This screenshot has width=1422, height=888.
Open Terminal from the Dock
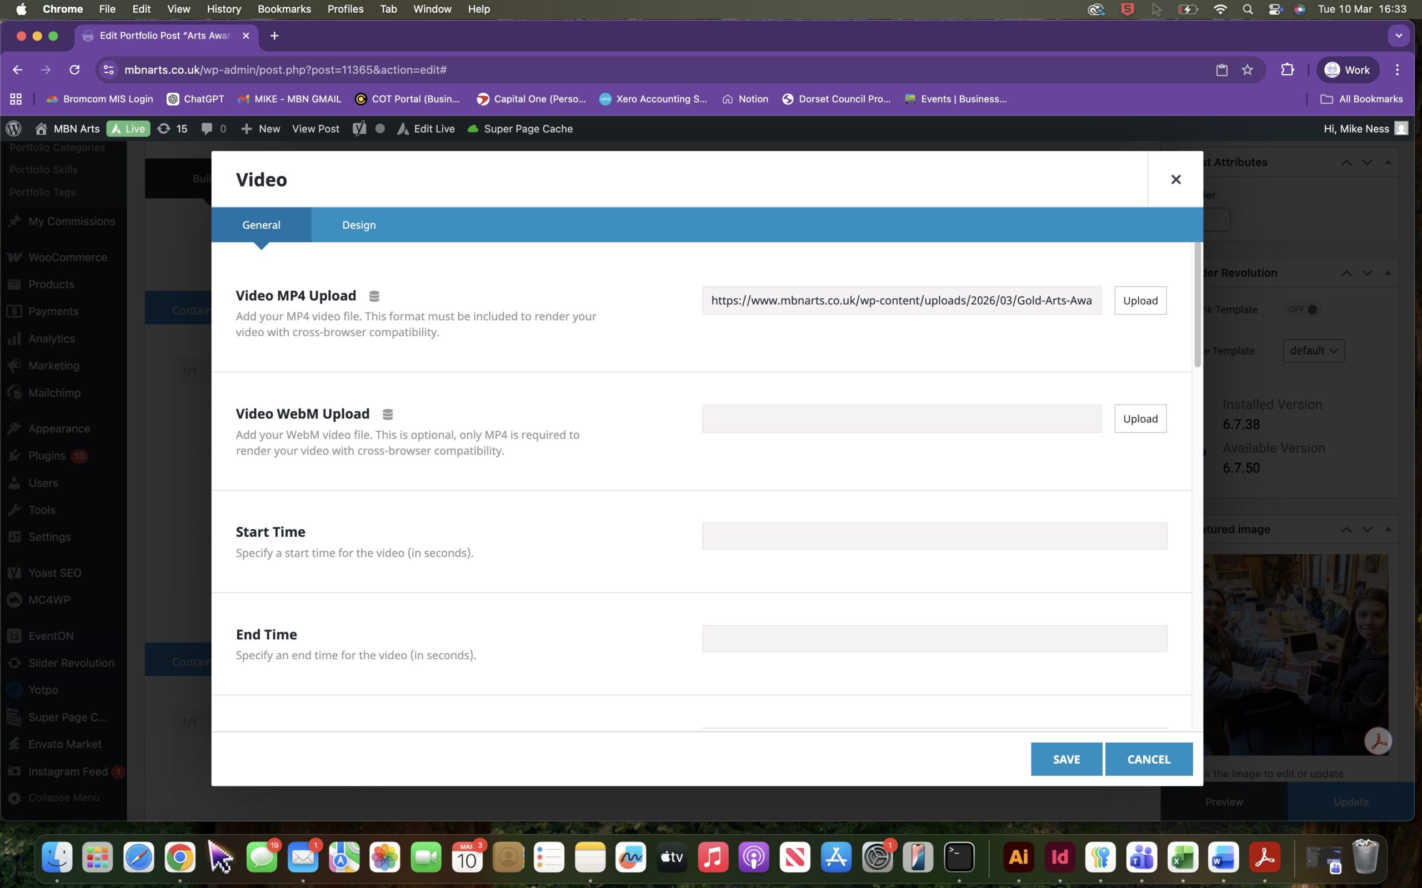tap(959, 857)
